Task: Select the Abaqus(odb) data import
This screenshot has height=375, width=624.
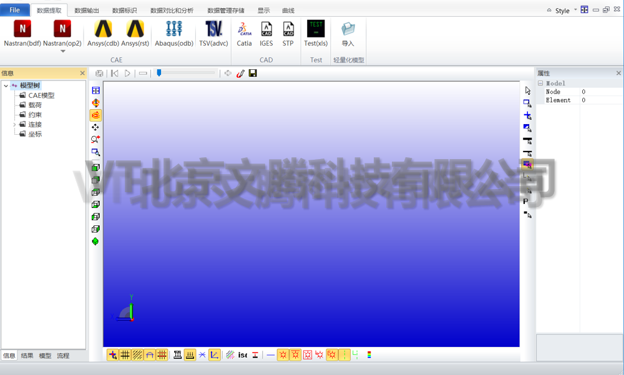Action: 174,34
